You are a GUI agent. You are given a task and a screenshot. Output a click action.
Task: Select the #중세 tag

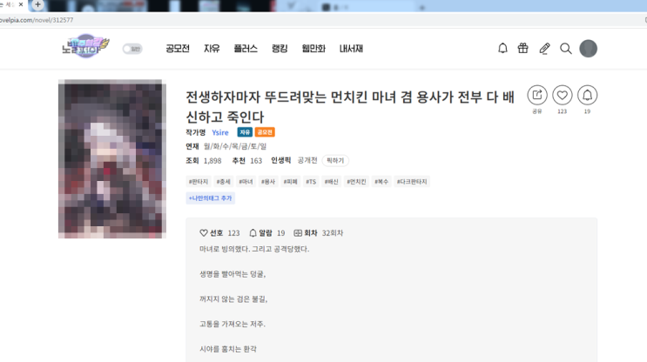click(x=223, y=181)
